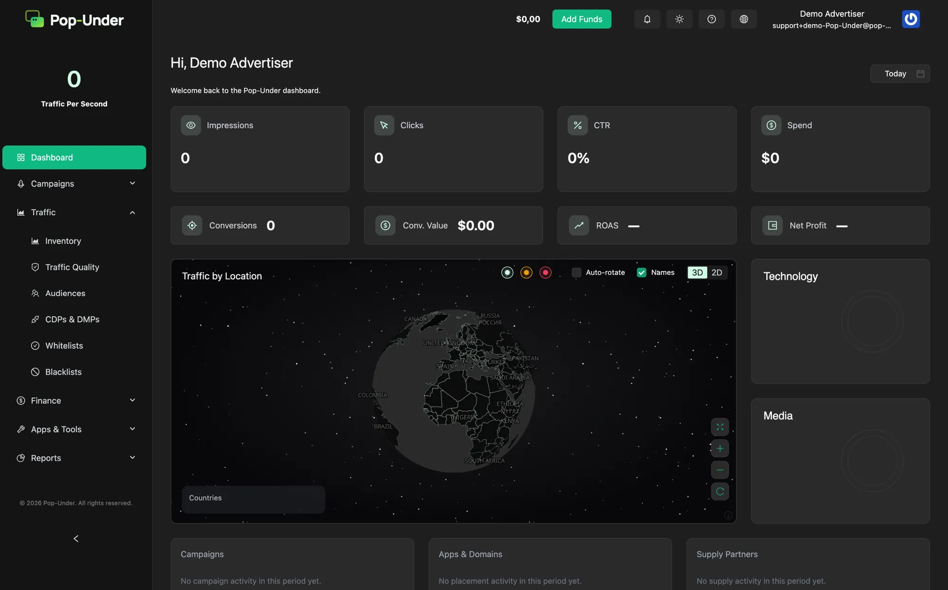Zoom out on the globe map
The image size is (948, 590).
pos(720,470)
